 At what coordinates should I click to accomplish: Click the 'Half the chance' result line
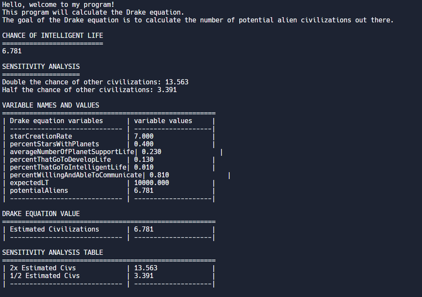(89, 90)
